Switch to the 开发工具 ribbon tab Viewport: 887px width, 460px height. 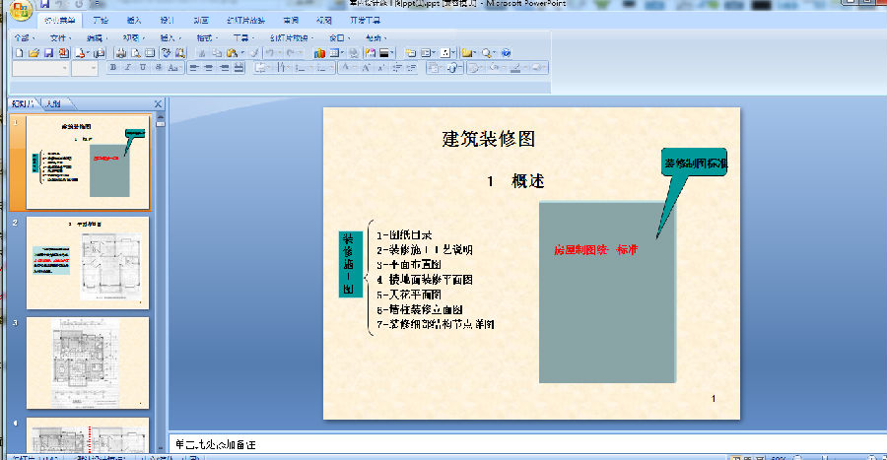coord(366,21)
